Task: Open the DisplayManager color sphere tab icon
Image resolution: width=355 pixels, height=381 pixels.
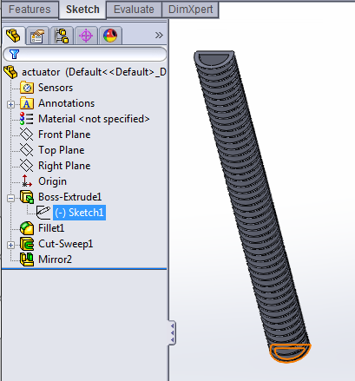Action: point(110,36)
